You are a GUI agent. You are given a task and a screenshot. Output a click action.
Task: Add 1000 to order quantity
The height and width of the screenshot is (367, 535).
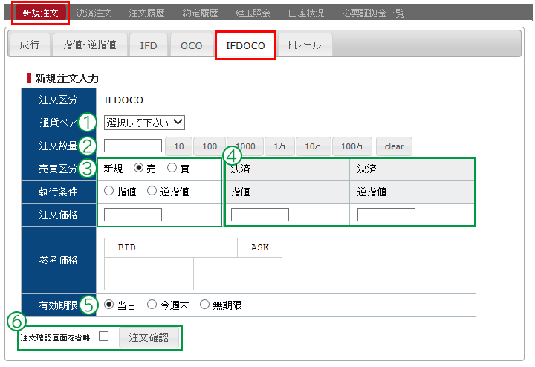[x=245, y=146]
